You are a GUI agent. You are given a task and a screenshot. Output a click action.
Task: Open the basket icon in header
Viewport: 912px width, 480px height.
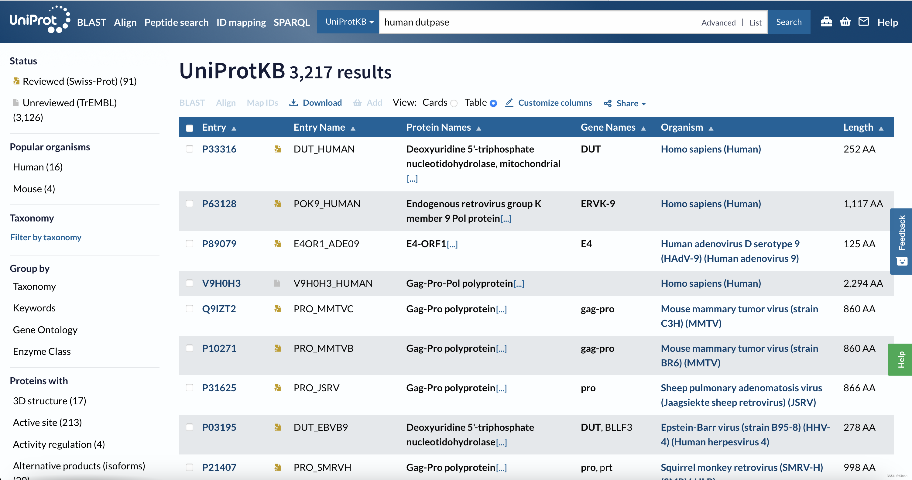845,22
